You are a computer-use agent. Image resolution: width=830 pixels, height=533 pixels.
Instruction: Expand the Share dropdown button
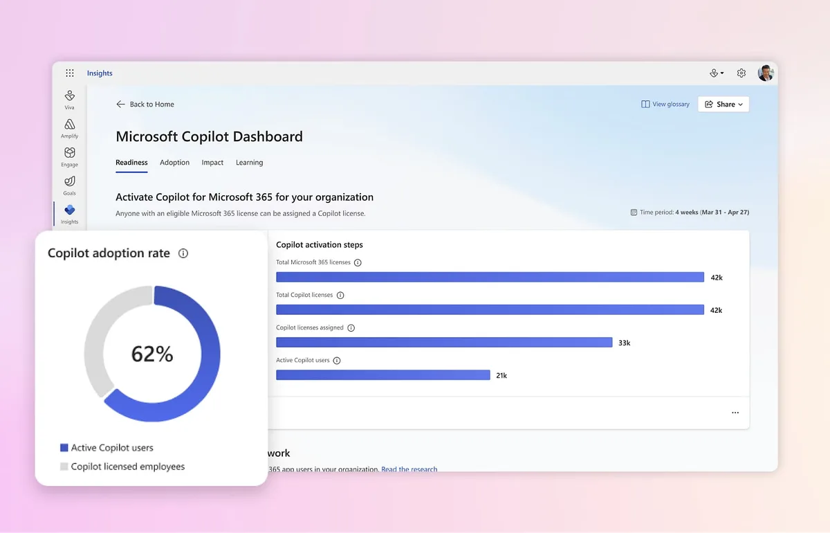pos(723,105)
